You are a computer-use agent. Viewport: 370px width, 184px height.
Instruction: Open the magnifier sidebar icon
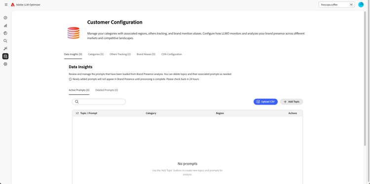5,41
